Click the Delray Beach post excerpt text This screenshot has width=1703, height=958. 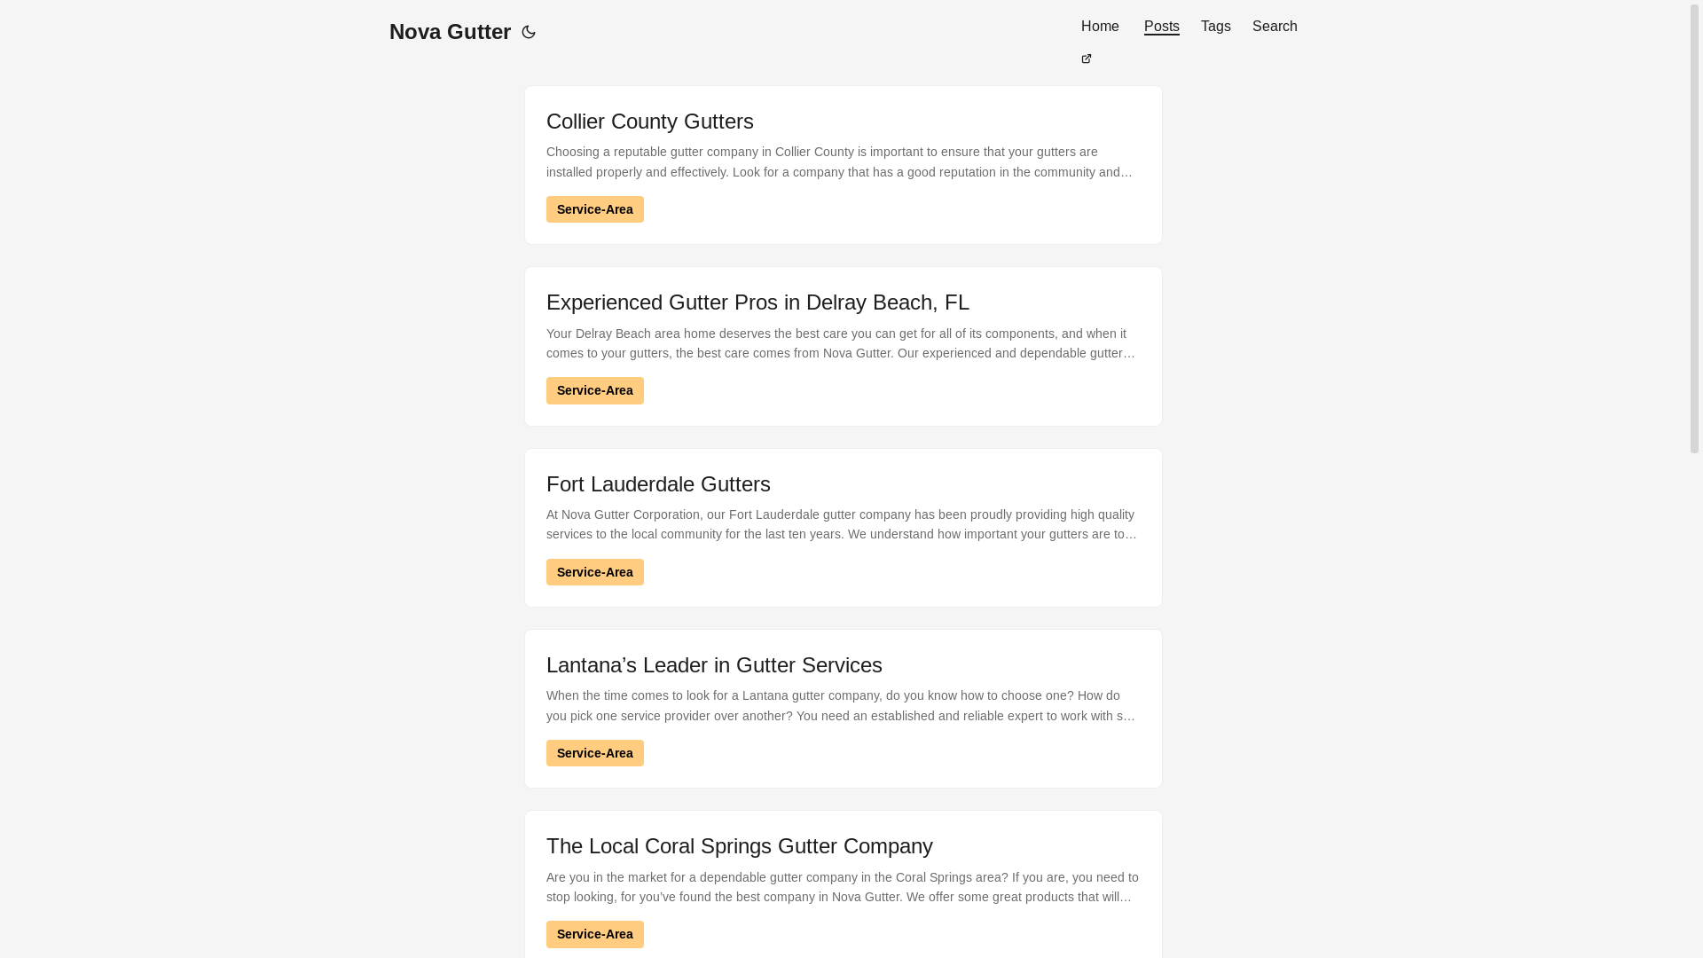[x=843, y=343]
